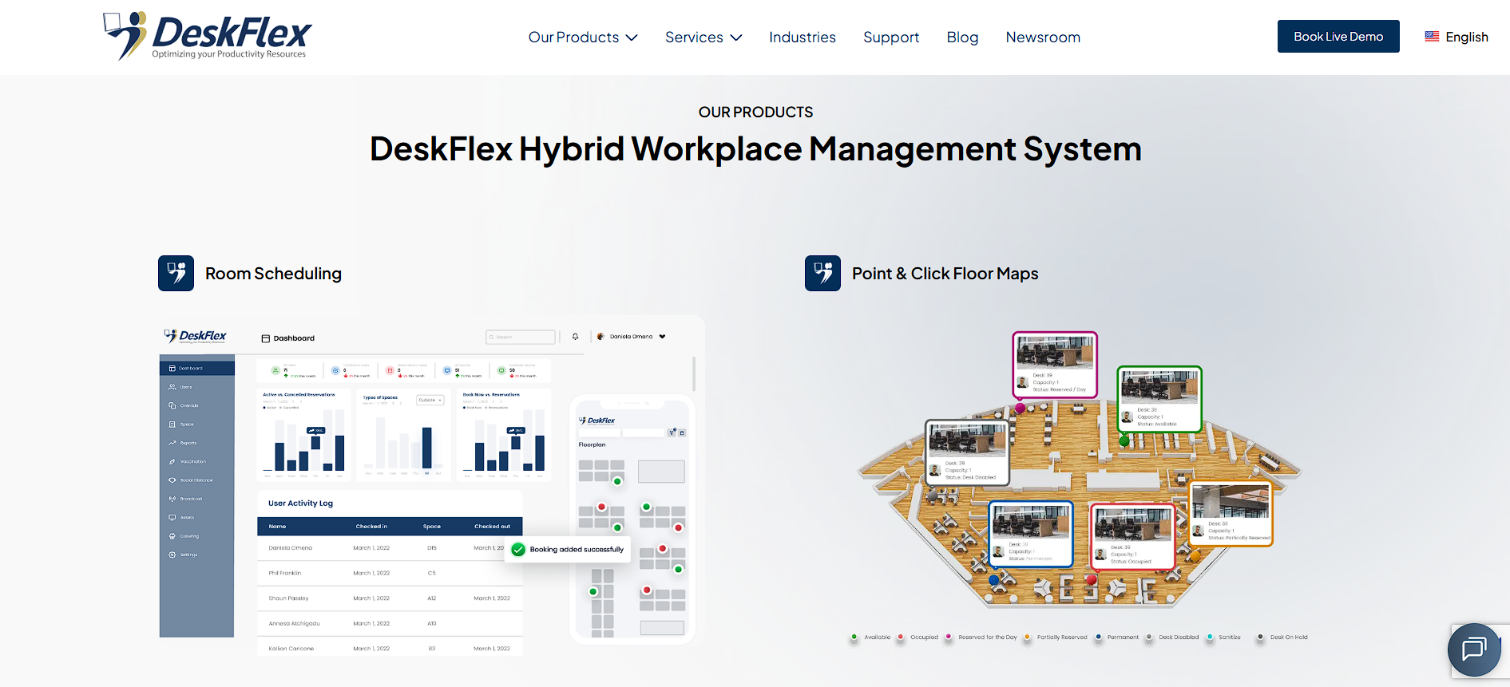
Task: Click the desk card with status Permanent
Action: [1031, 534]
